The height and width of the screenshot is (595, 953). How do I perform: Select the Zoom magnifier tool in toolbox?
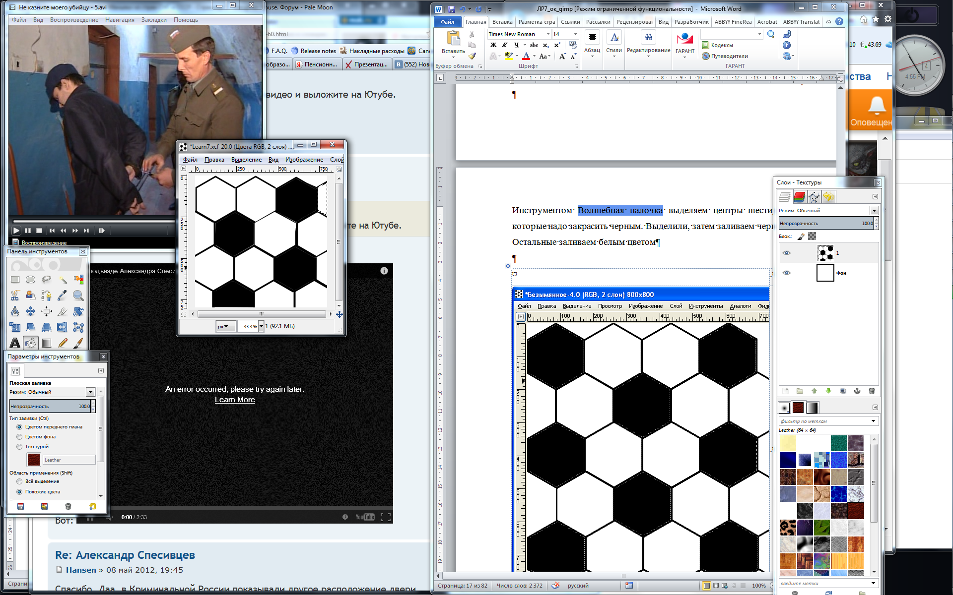pyautogui.click(x=78, y=296)
